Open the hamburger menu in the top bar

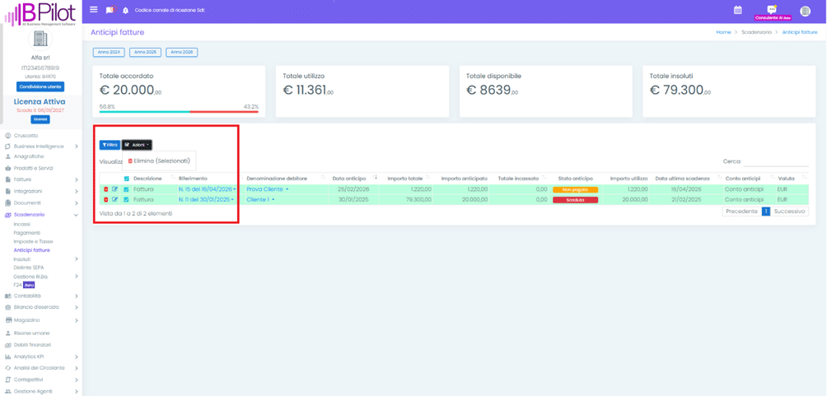coord(93,10)
